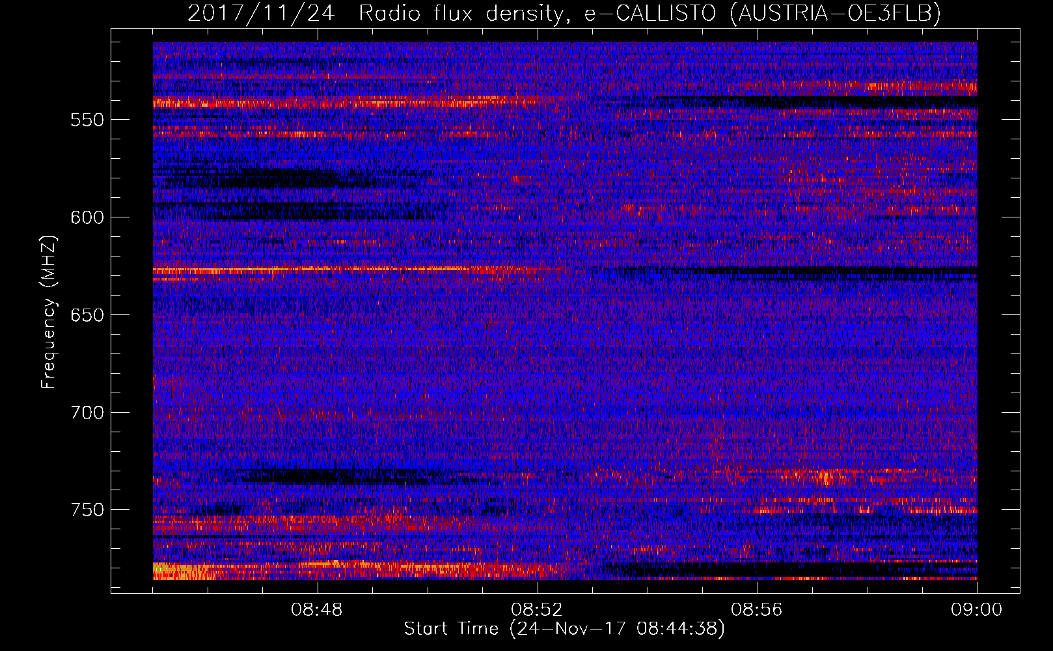
Task: Click the 09:00 time tick label
Action: tap(977, 610)
